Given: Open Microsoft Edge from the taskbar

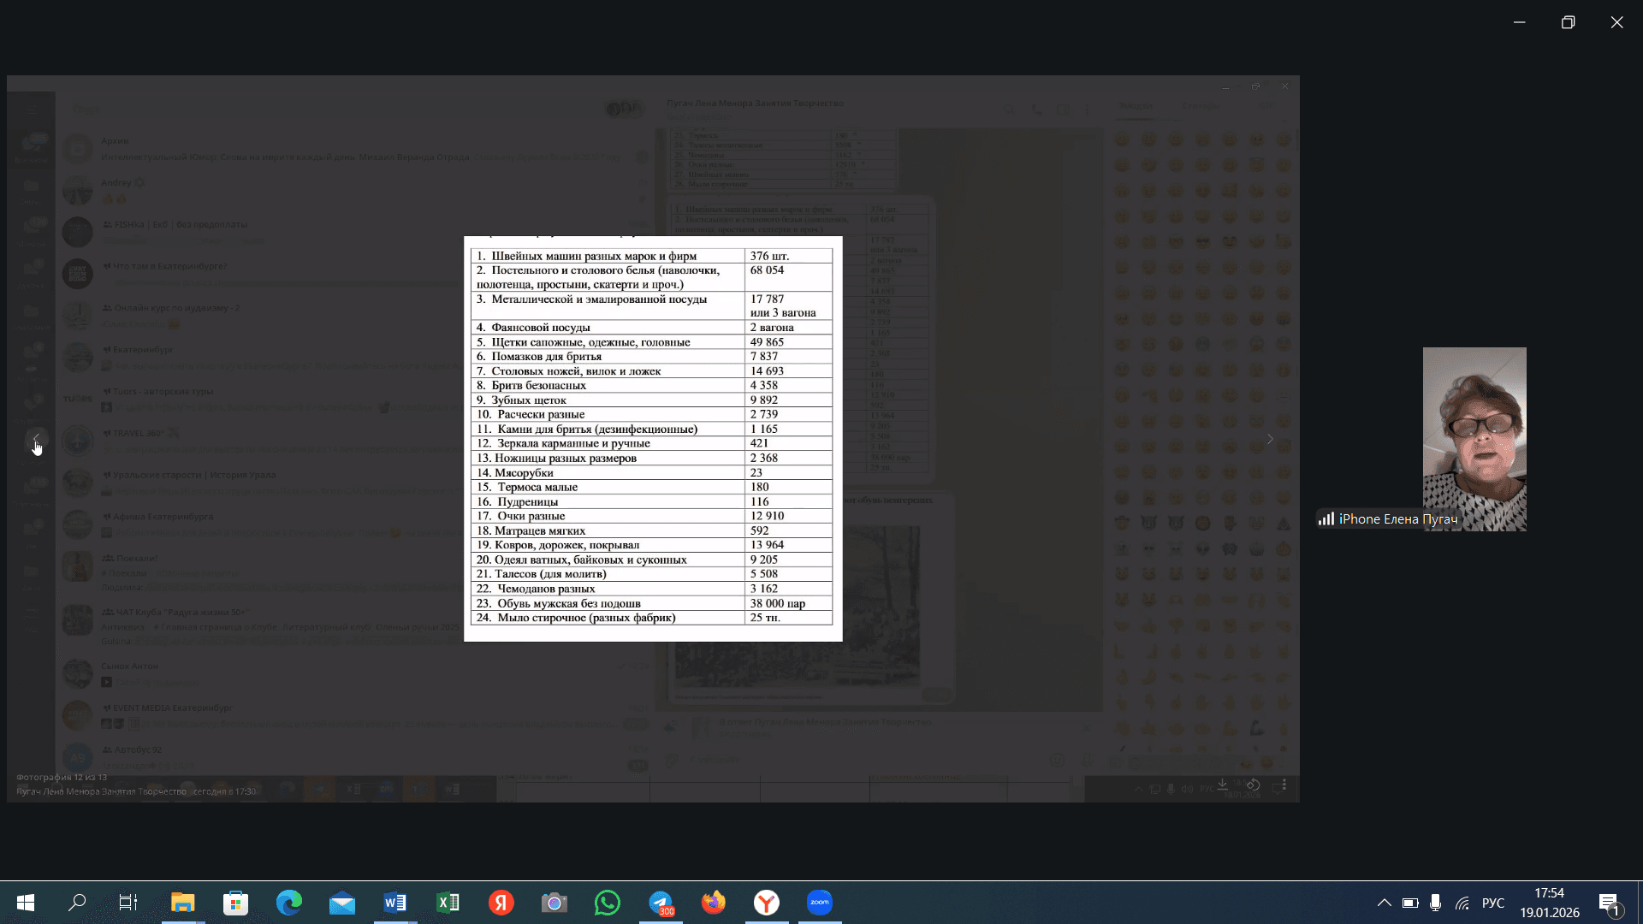Looking at the screenshot, I should pos(289,903).
